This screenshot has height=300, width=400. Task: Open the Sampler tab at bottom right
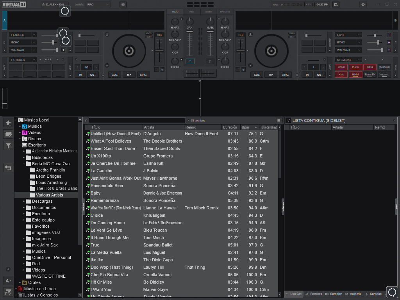pyautogui.click(x=334, y=294)
